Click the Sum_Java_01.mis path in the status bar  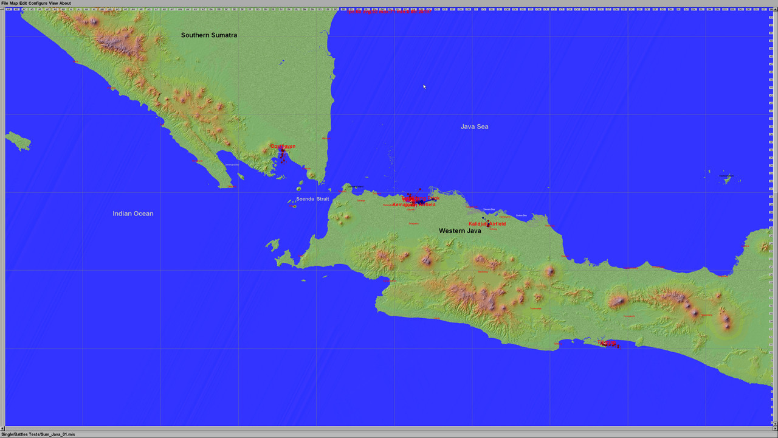click(x=36, y=434)
